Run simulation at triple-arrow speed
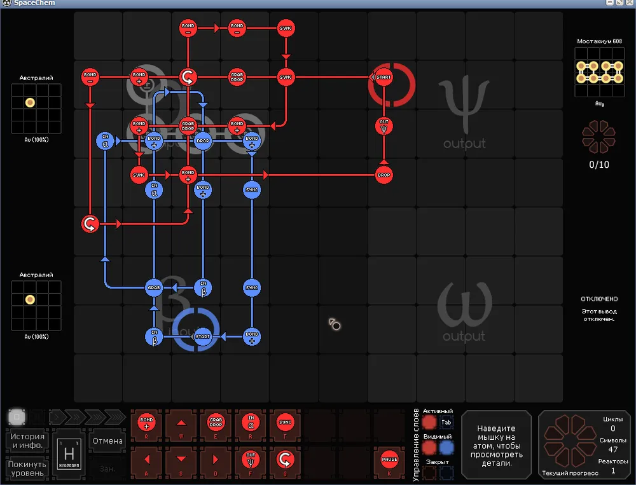 pyautogui.click(x=96, y=416)
